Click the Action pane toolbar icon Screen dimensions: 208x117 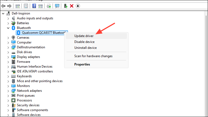[x=41, y=6]
